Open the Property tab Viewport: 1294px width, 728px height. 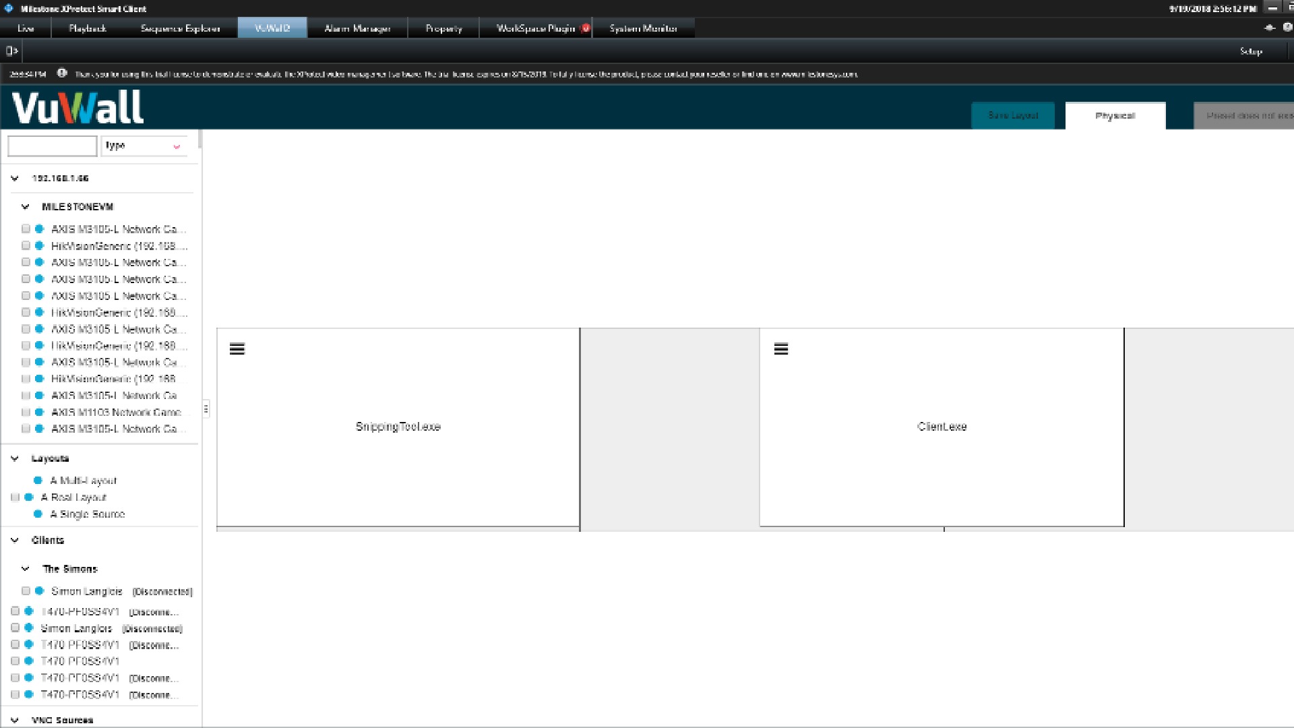[443, 28]
